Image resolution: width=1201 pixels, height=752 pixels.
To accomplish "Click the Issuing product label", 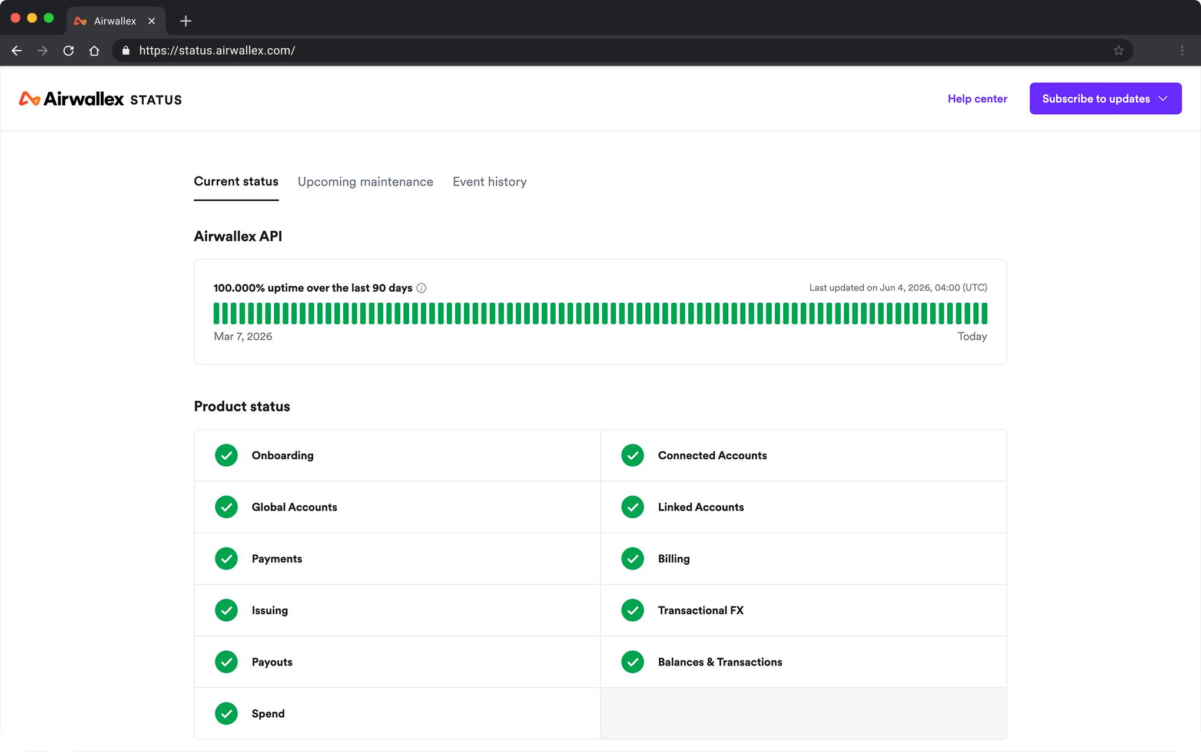I will (x=270, y=610).
